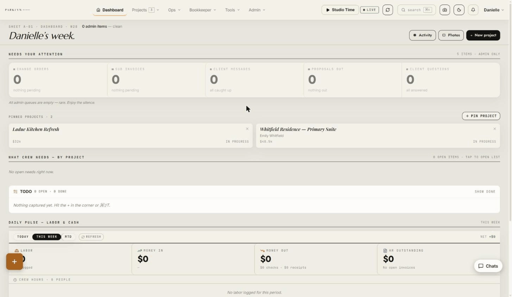
Task: Create a New project
Action: click(483, 35)
